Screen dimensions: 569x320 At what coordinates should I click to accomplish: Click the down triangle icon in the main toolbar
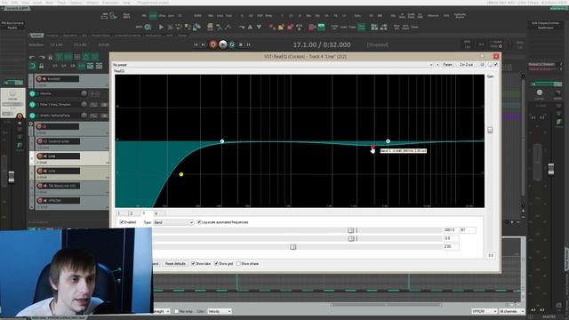tap(259, 27)
